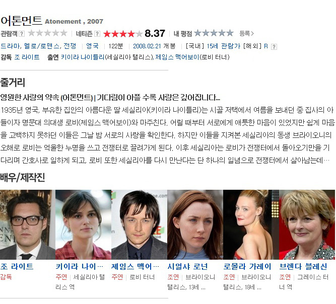
Task: Select the 영국 country link
Action: 92,46
